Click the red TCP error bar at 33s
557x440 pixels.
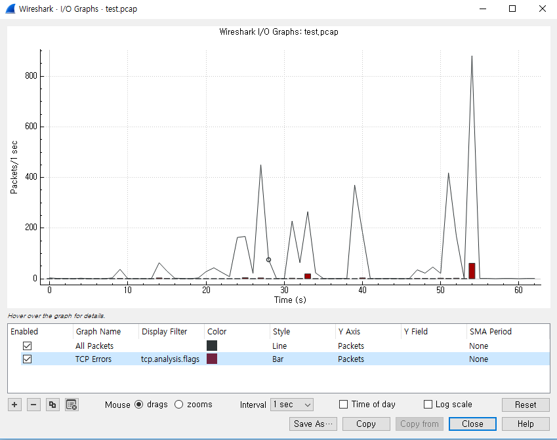click(308, 276)
